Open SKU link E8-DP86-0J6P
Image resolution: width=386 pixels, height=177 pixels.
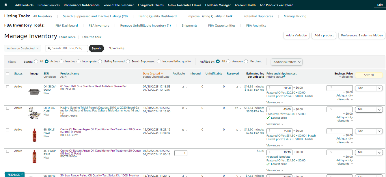(x=50, y=109)
